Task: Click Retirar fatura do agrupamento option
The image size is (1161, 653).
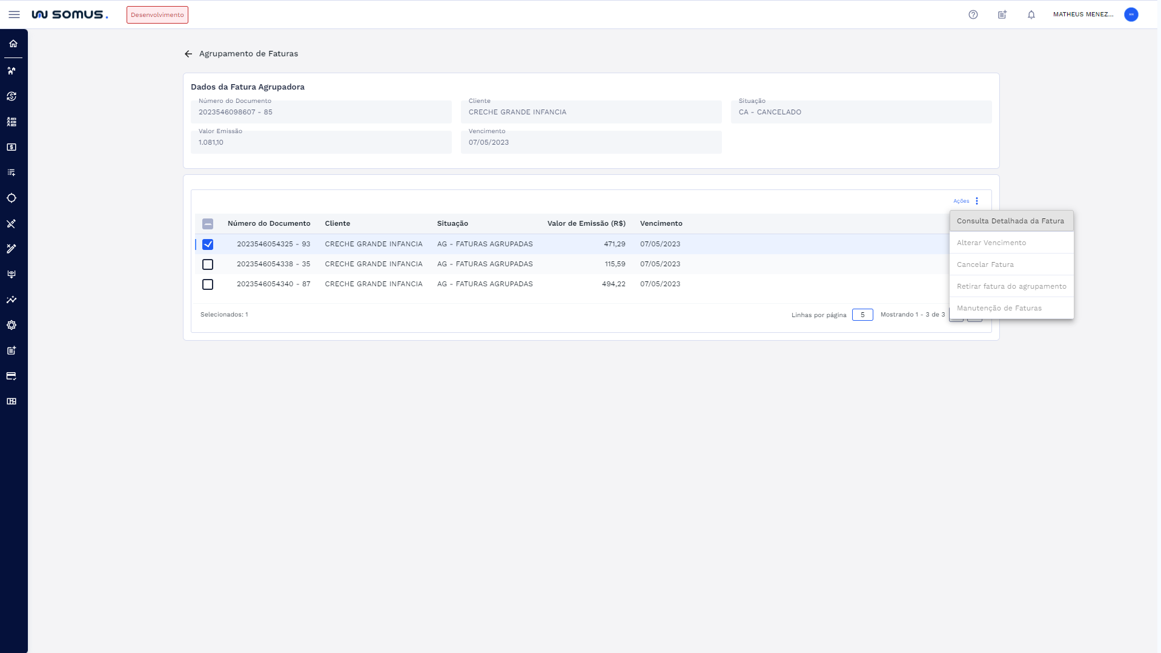Action: [x=1011, y=286]
